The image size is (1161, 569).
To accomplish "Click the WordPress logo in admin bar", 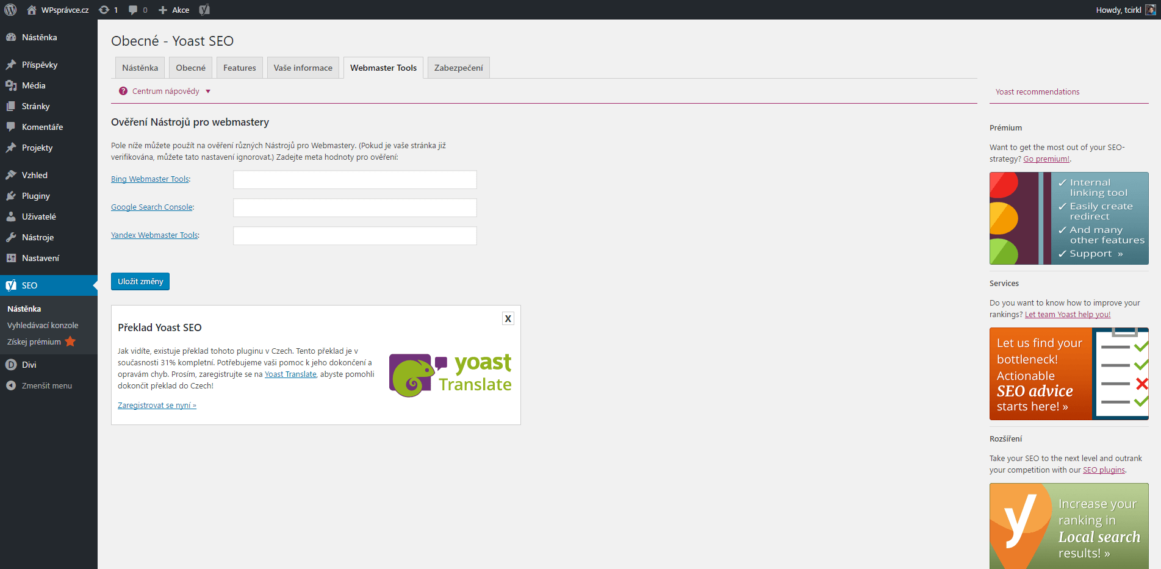I will coord(10,10).
